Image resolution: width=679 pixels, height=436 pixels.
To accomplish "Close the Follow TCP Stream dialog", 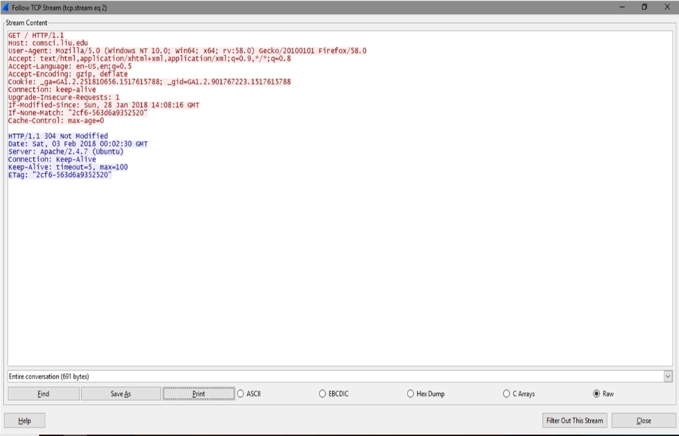I will click(x=642, y=419).
